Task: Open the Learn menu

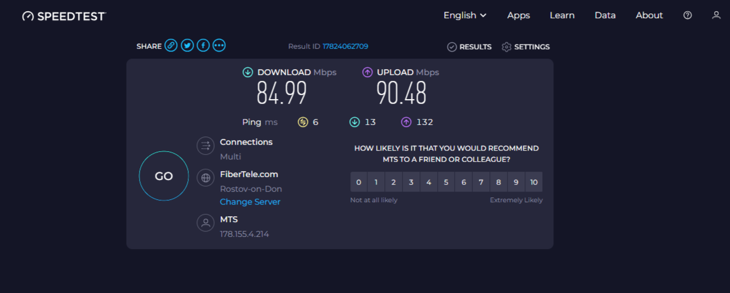Action: point(562,15)
